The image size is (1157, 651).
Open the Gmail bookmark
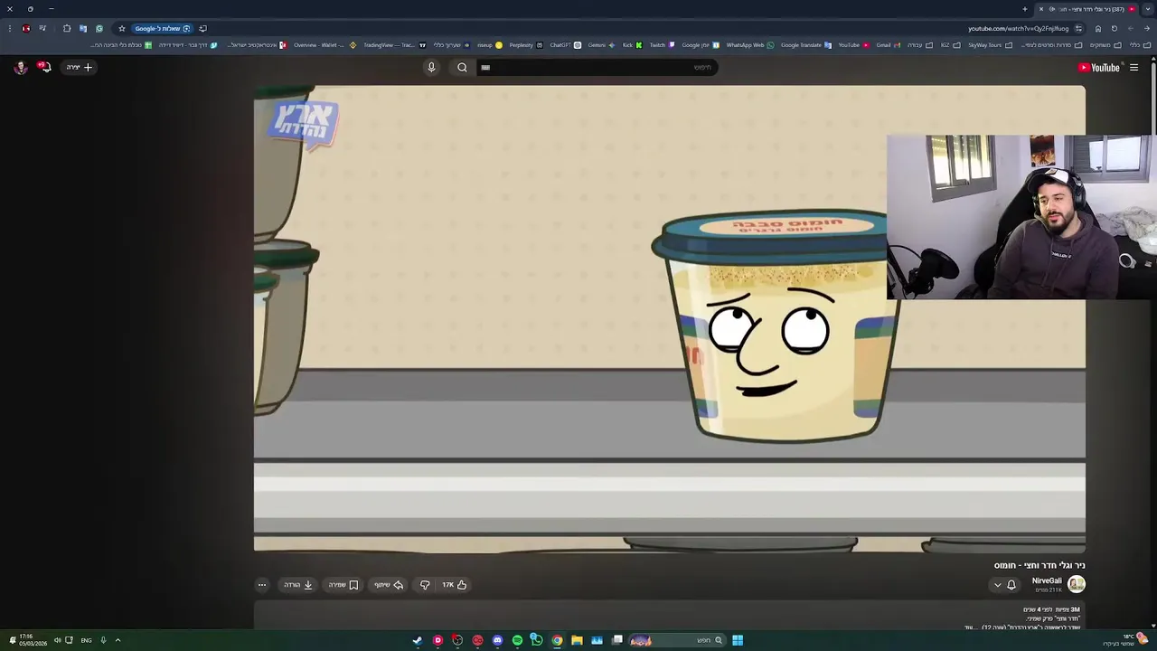[x=889, y=45]
